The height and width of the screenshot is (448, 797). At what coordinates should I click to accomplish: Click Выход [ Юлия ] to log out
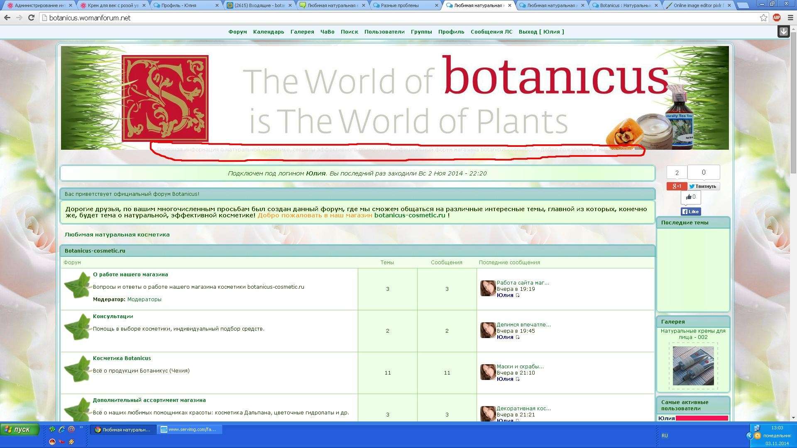point(541,32)
